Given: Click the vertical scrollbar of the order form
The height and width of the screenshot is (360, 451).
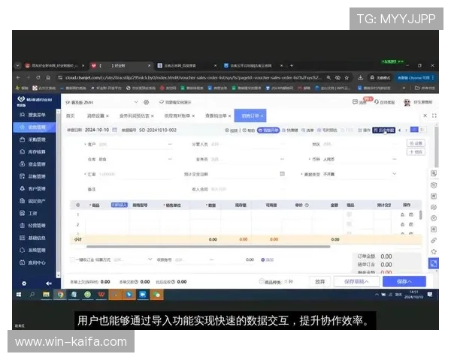Looking at the screenshot, I should pyautogui.click(x=436, y=147).
